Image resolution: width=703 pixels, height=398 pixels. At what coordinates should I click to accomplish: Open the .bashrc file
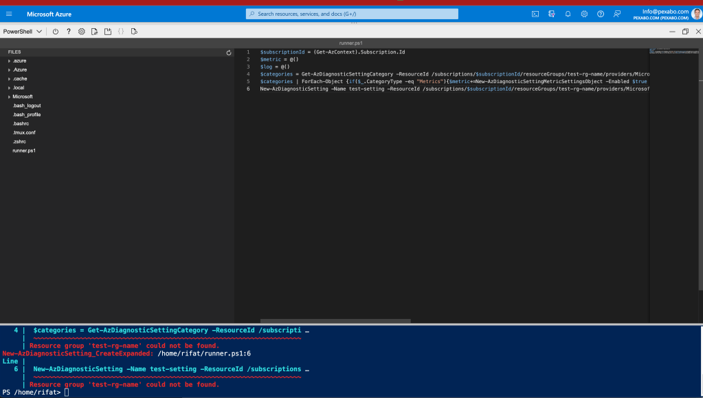tap(21, 124)
